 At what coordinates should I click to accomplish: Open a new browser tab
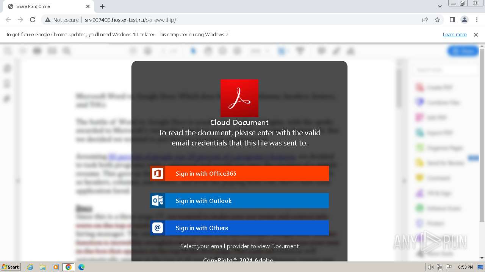coord(102,6)
